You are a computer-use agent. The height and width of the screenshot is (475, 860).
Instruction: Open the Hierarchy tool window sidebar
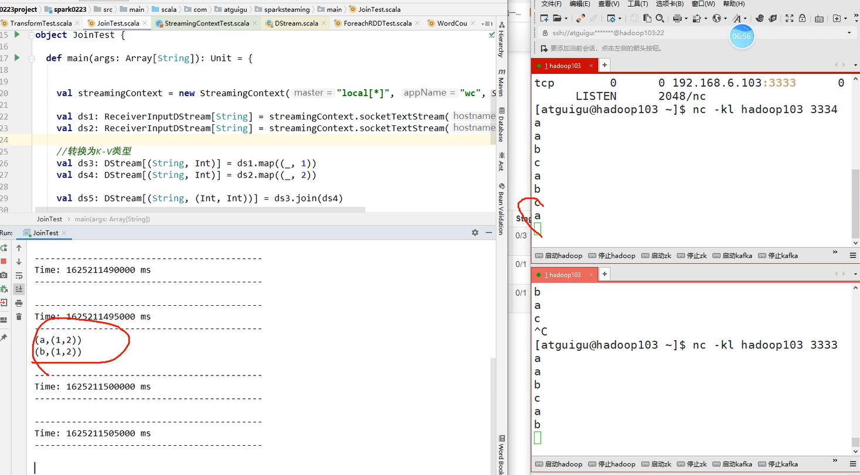(501, 40)
